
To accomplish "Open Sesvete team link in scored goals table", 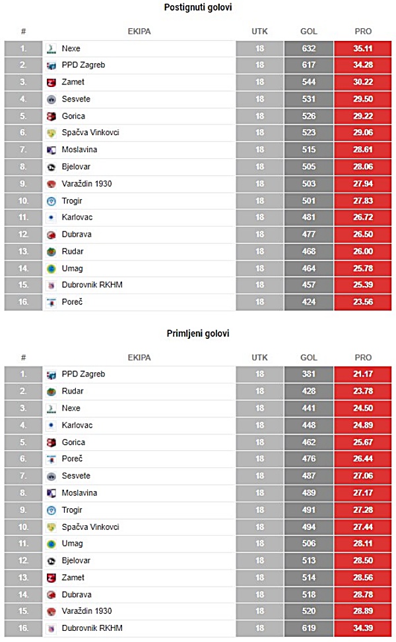I will pyautogui.click(x=76, y=99).
